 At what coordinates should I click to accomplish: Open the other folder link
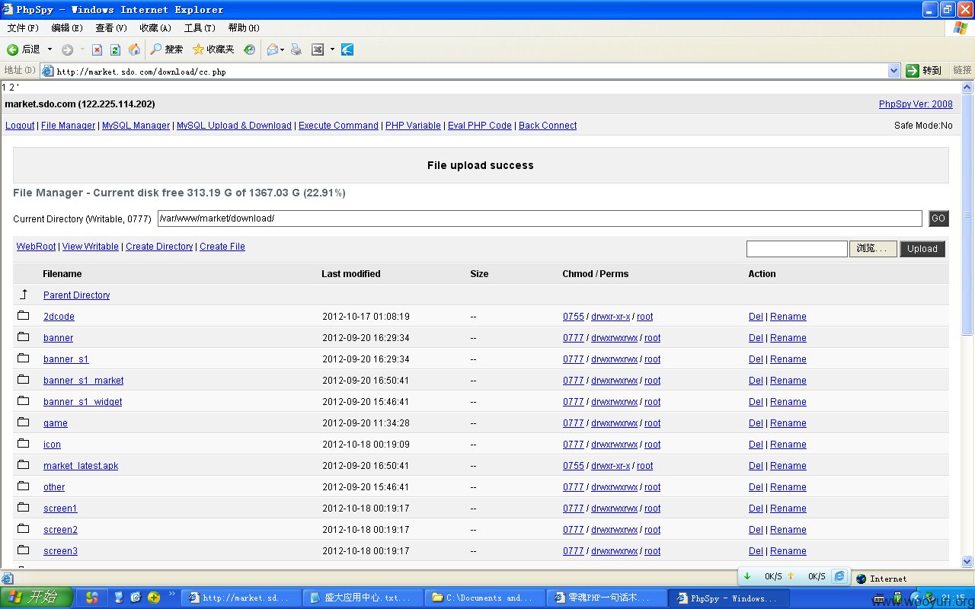[54, 487]
